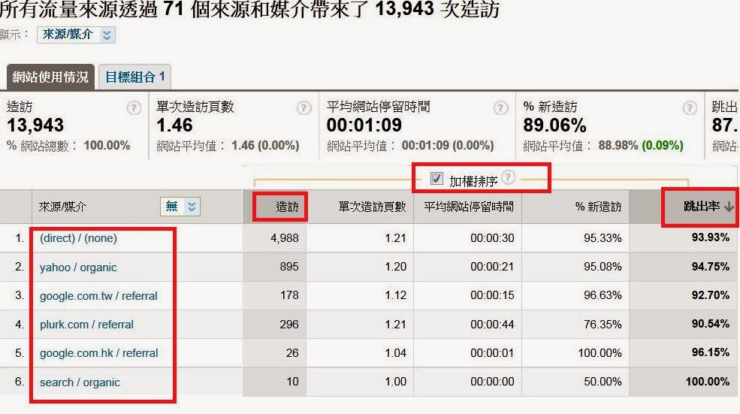
Task: Toggle the 加權排序 checkbox
Action: click(x=436, y=178)
